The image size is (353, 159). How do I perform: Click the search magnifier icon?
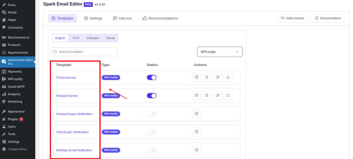click(x=56, y=52)
